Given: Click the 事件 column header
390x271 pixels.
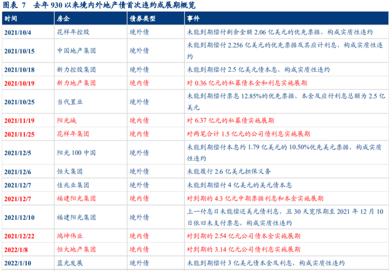Looking at the screenshot, I should (x=193, y=18).
